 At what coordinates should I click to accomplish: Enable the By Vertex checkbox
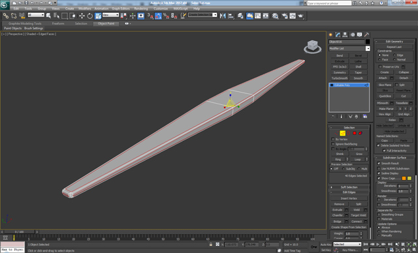pyautogui.click(x=333, y=140)
